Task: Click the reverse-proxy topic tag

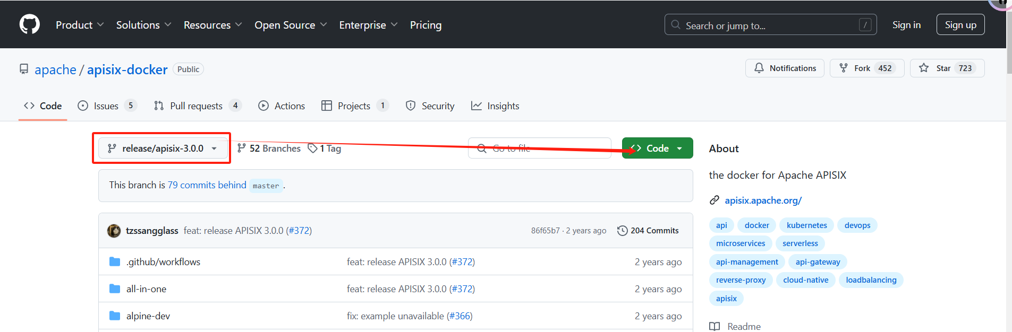Action: point(741,280)
